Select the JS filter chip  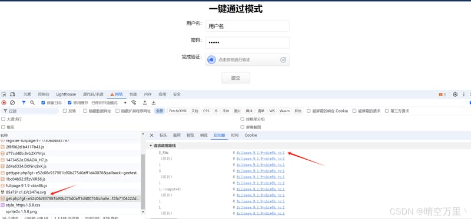coord(215,111)
